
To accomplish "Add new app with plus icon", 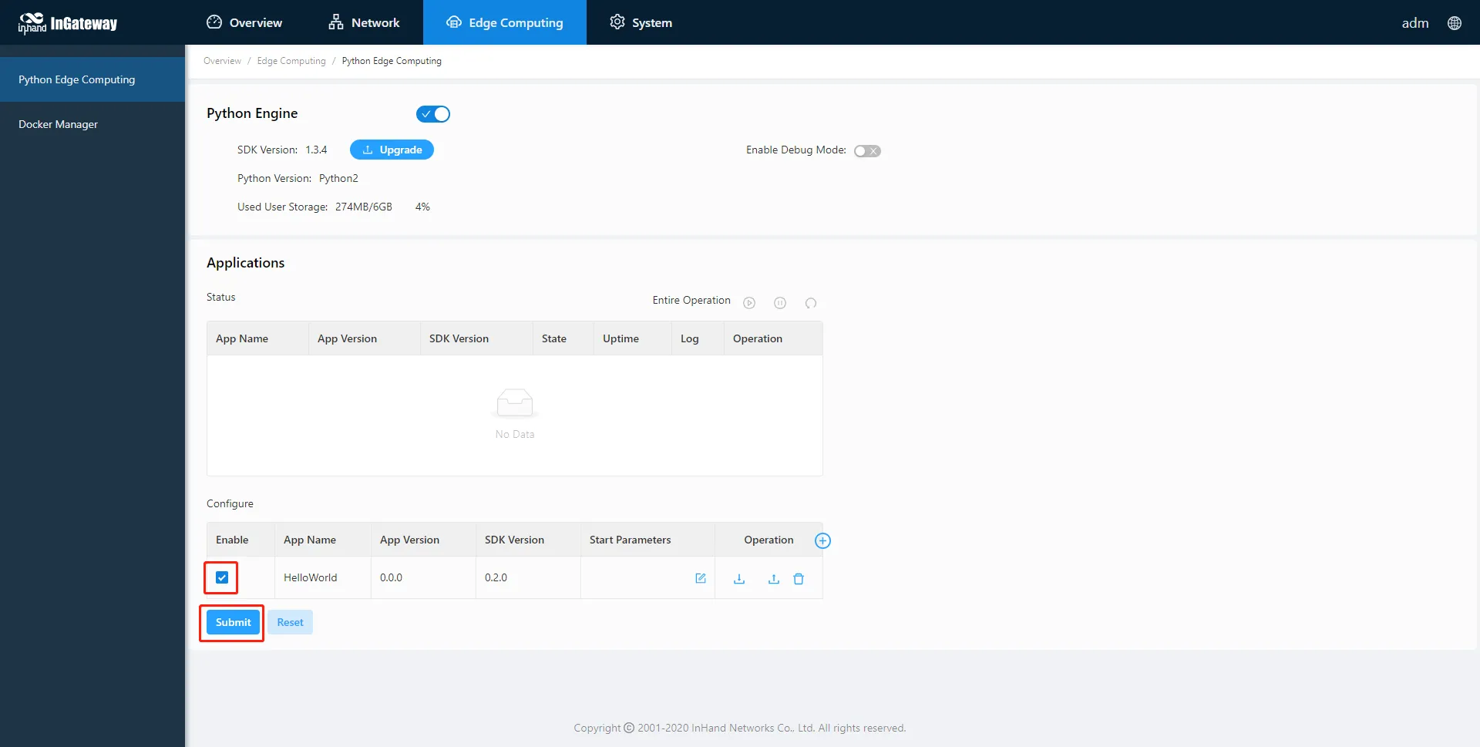I will tap(822, 540).
